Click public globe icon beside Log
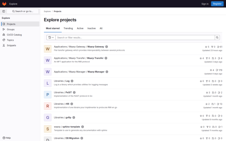 [72, 81]
